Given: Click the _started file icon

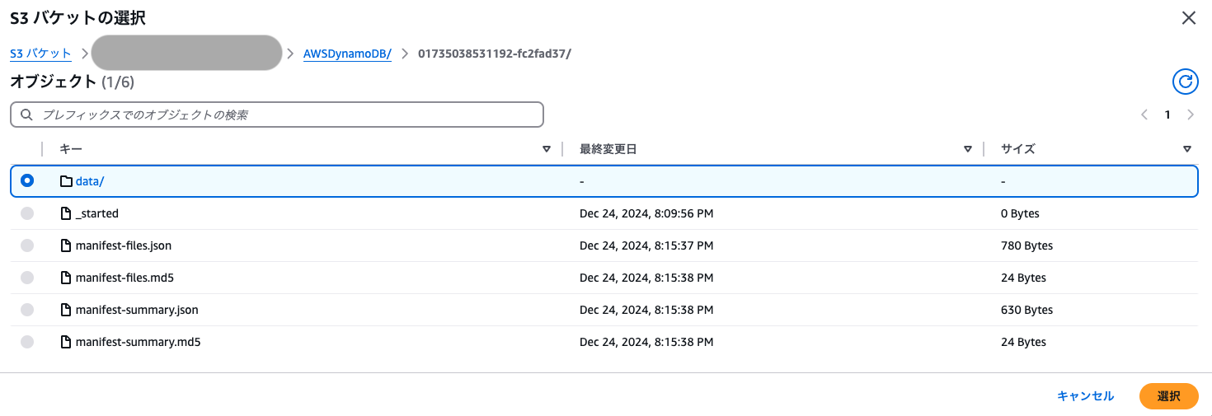Looking at the screenshot, I should [x=66, y=213].
